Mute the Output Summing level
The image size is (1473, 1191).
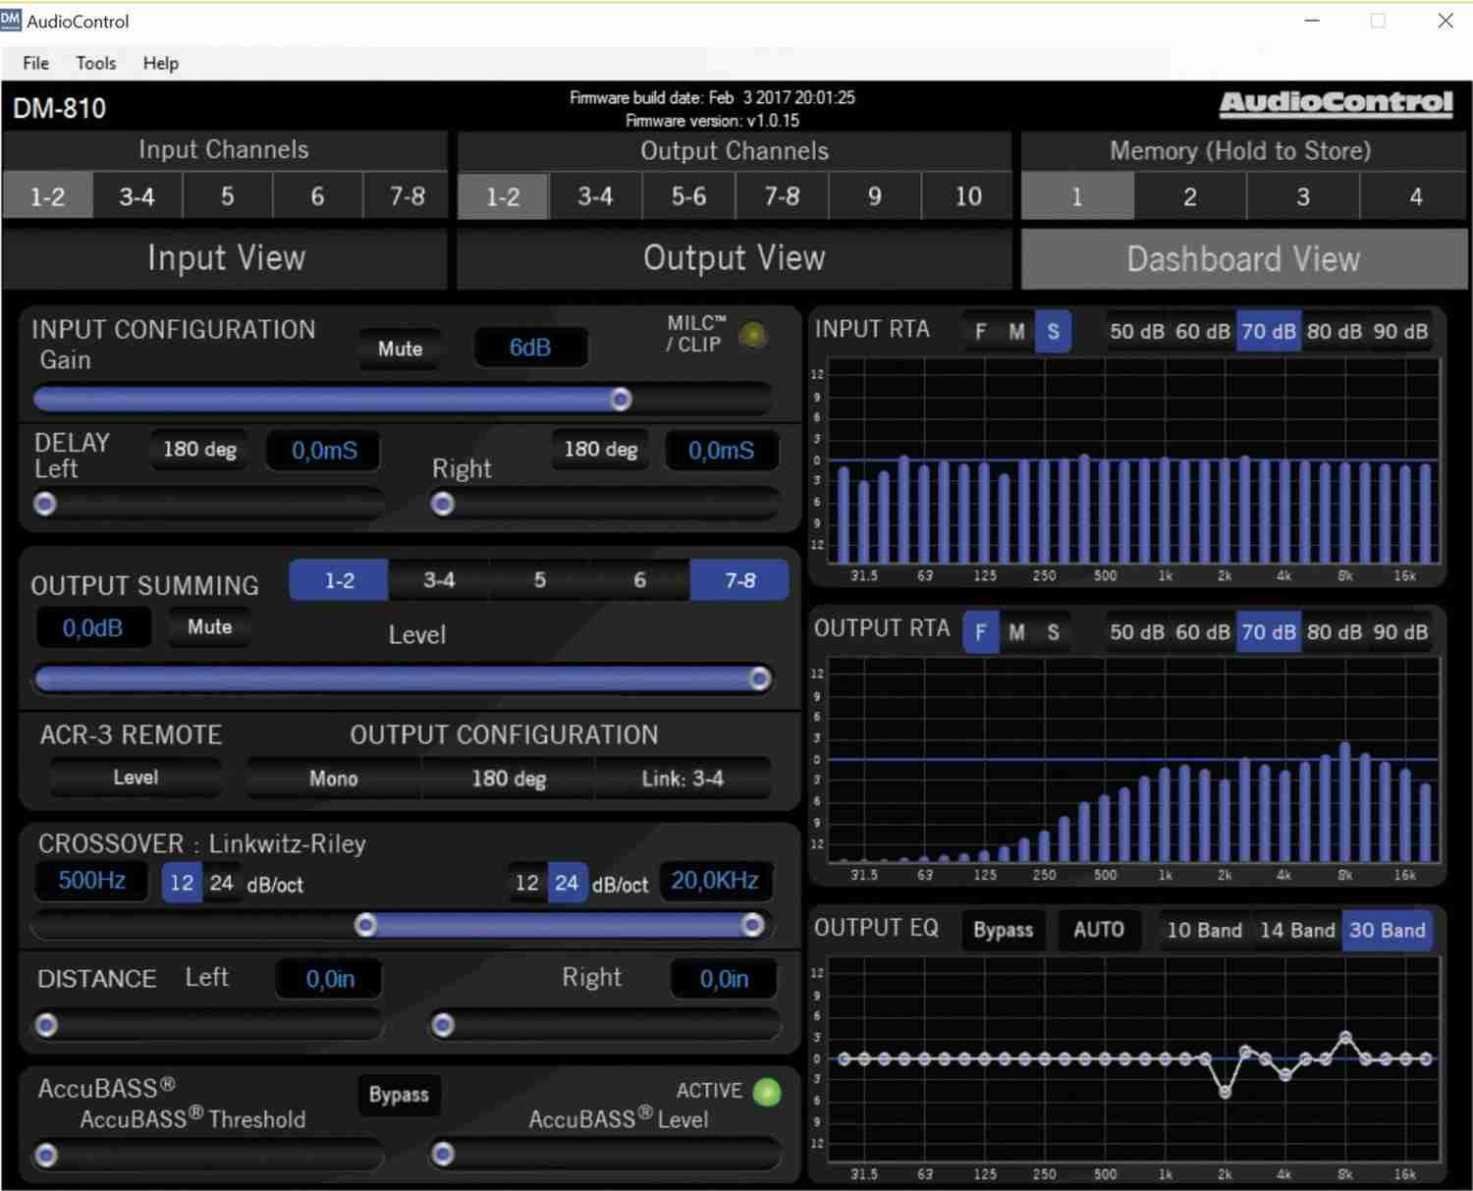209,626
